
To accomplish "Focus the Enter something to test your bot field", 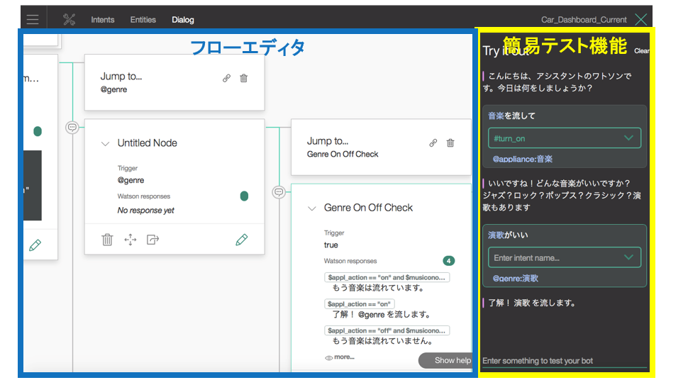I will 565,361.
